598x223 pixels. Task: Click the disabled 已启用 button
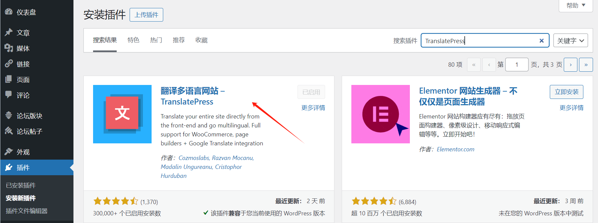point(311,92)
